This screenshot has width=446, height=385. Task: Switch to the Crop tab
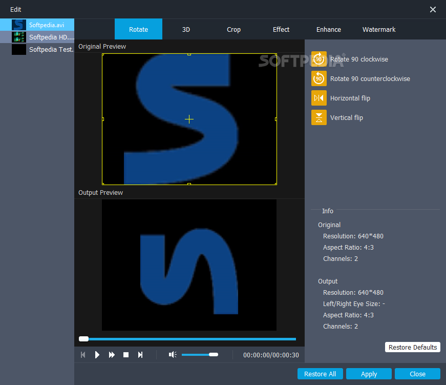click(x=234, y=29)
